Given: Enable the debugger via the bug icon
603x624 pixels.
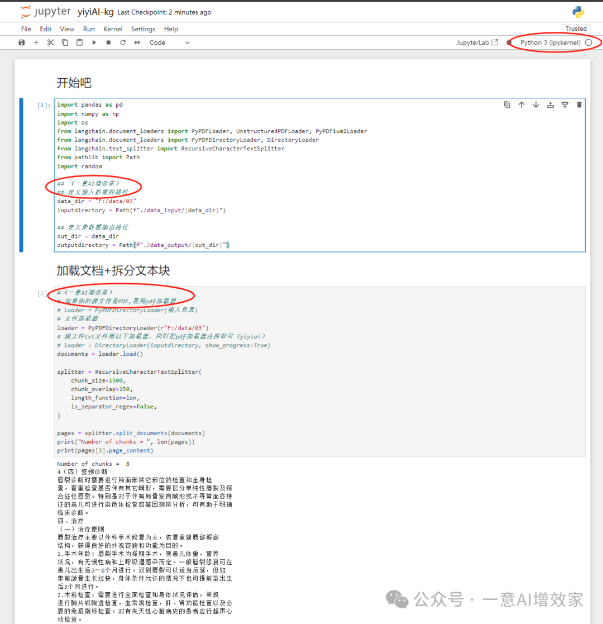Looking at the screenshot, I should click(x=509, y=42).
